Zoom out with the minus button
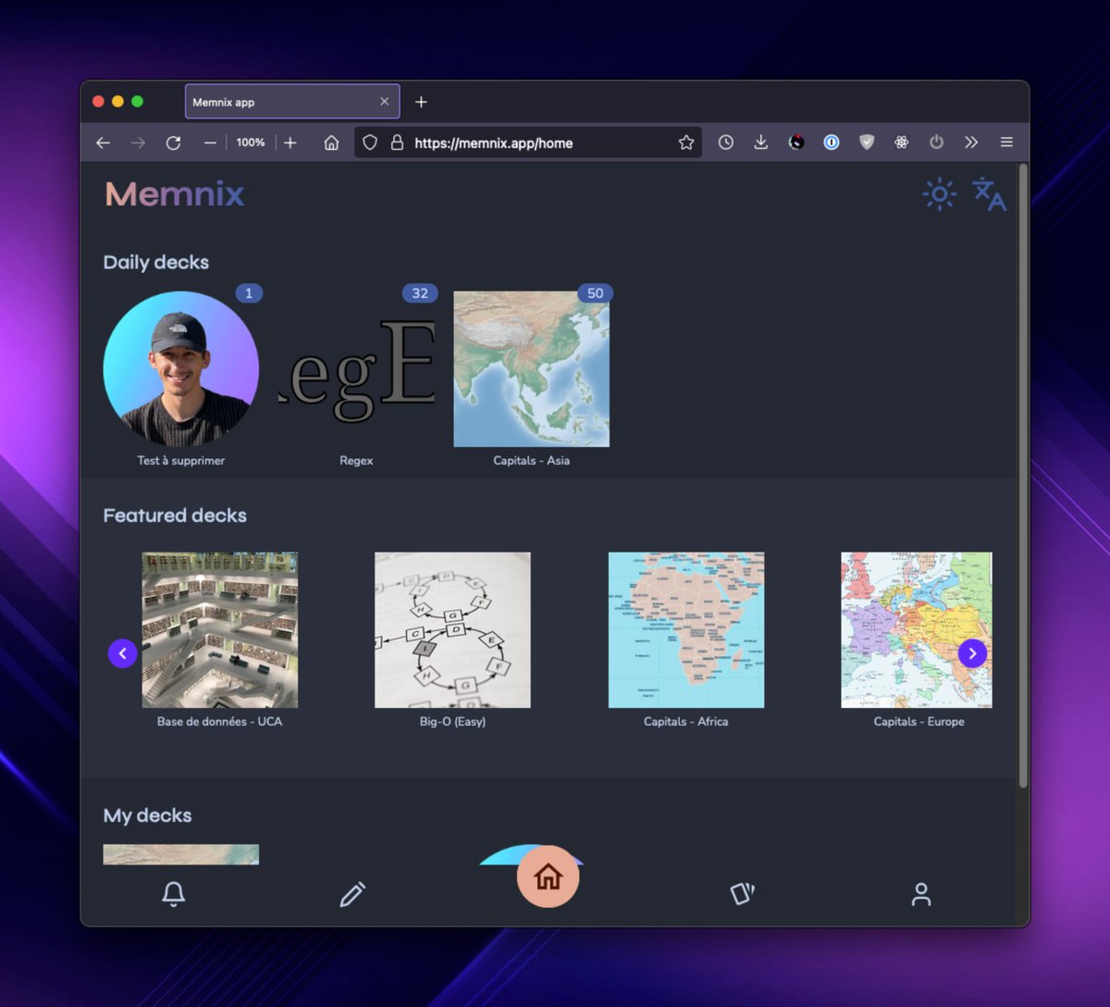The image size is (1110, 1007). click(x=210, y=143)
